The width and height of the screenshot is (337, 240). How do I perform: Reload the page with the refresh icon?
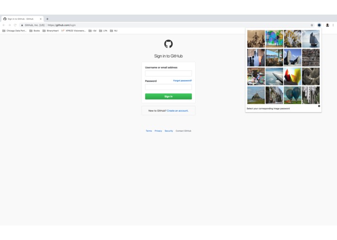[15, 25]
